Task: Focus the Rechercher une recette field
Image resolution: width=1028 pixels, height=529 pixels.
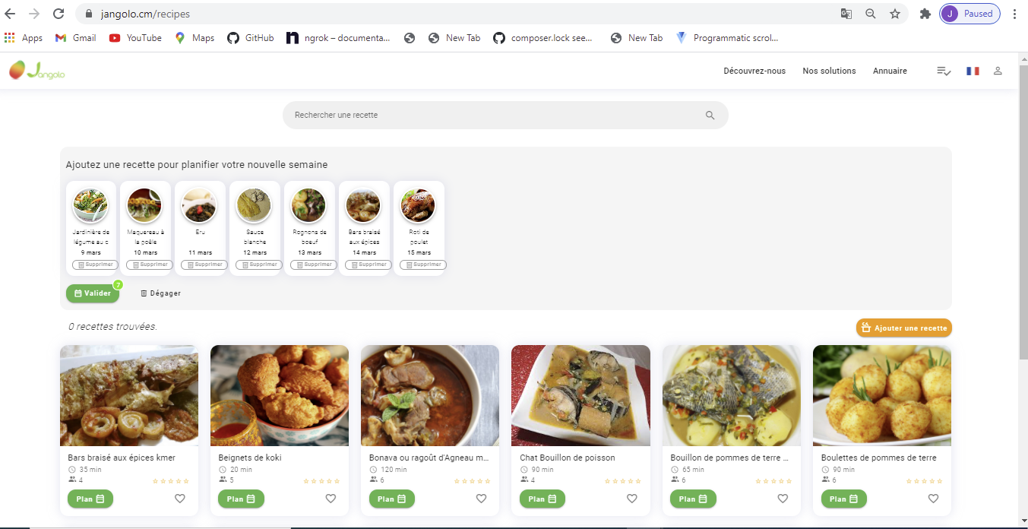Action: coord(505,116)
